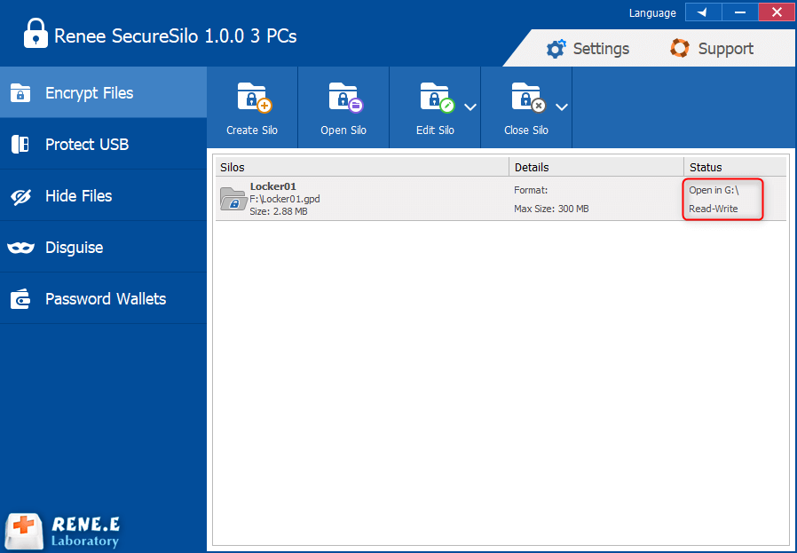Select the Locker01 silo name
The image size is (797, 553).
(273, 186)
